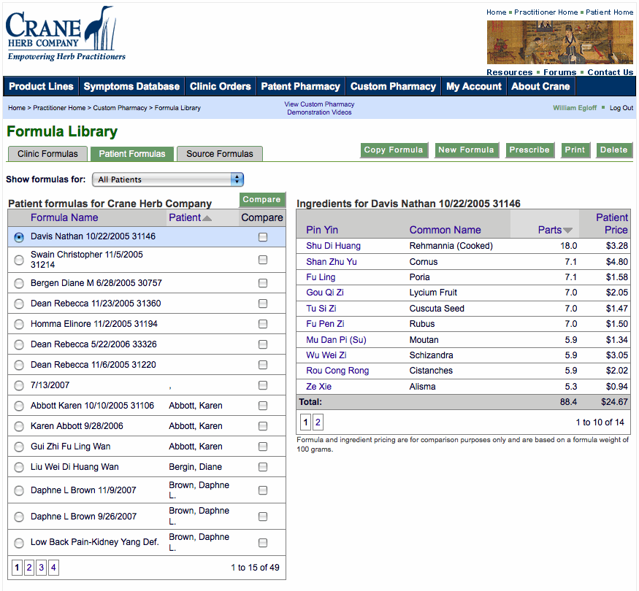639x591 pixels.
Task: Go to page 2 of ingredients
Action: click(x=318, y=422)
